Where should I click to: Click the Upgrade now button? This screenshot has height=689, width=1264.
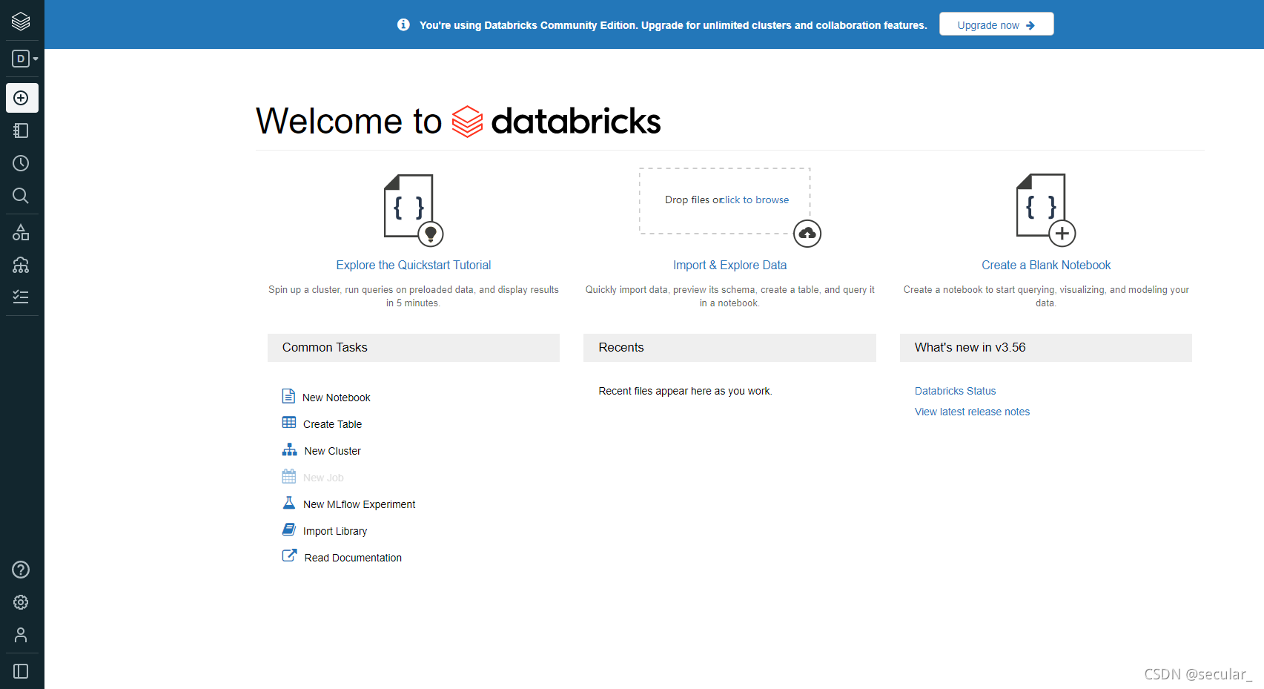996,24
